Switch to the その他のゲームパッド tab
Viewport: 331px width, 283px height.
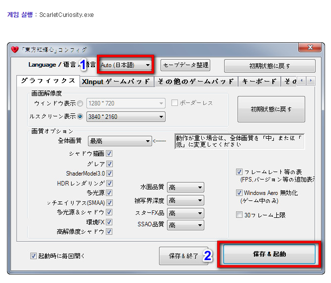[196, 82]
